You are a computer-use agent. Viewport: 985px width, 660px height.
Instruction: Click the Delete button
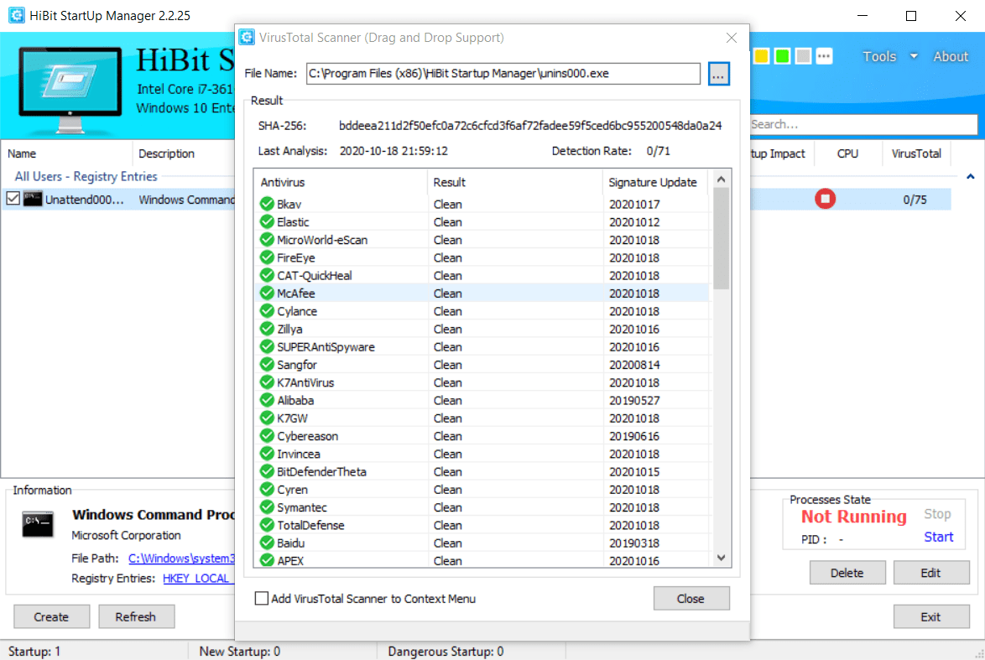pos(847,573)
